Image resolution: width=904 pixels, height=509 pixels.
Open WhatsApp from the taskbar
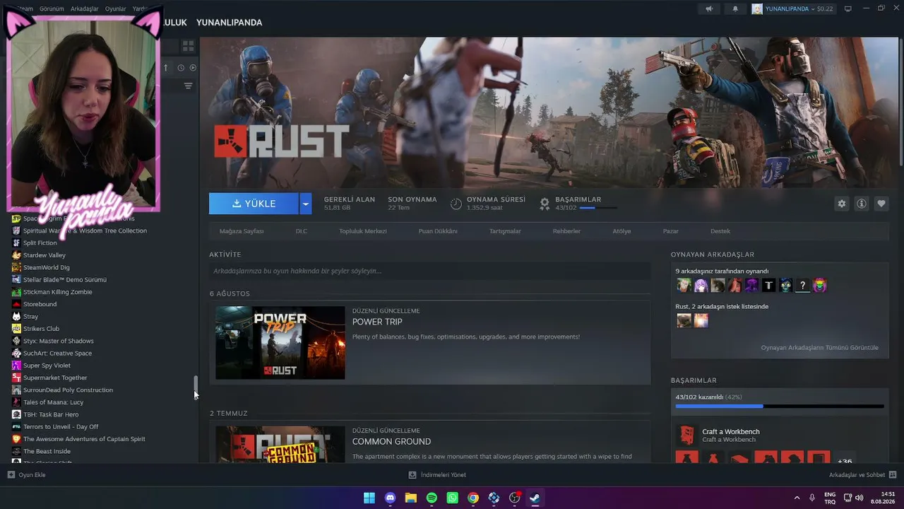point(453,498)
